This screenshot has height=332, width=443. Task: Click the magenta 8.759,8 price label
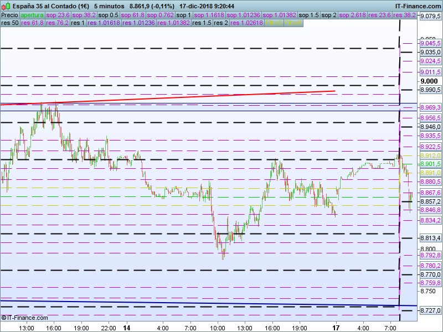[x=430, y=283]
